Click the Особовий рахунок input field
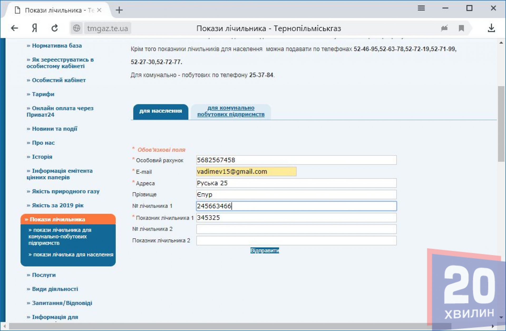 [296, 160]
